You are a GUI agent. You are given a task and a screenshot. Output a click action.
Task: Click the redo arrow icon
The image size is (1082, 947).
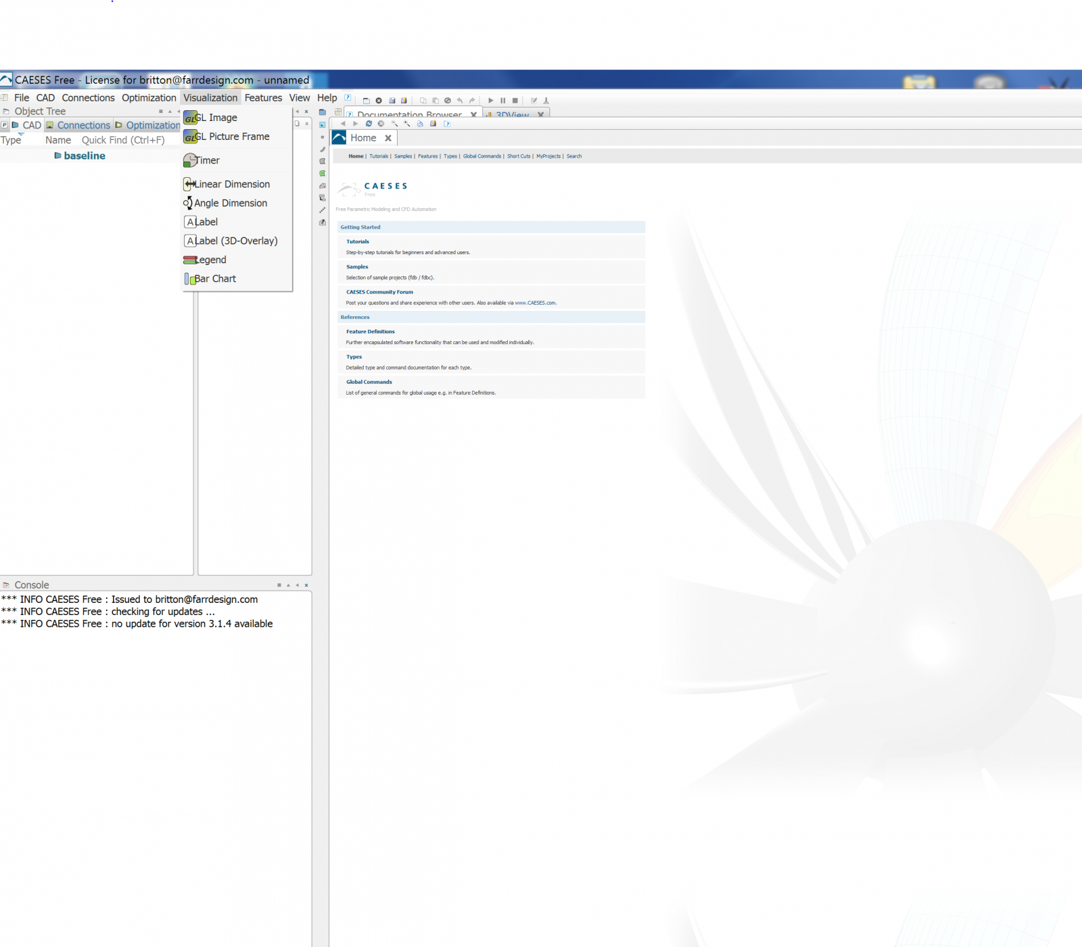click(x=472, y=101)
